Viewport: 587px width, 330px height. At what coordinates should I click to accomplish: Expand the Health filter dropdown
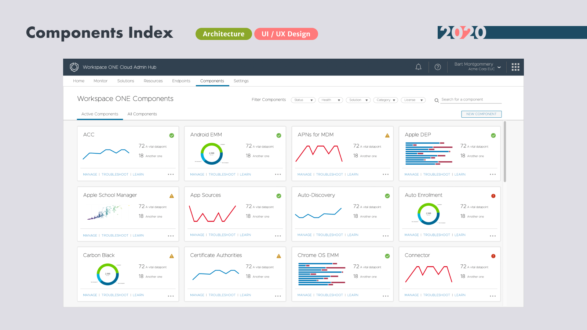point(331,100)
